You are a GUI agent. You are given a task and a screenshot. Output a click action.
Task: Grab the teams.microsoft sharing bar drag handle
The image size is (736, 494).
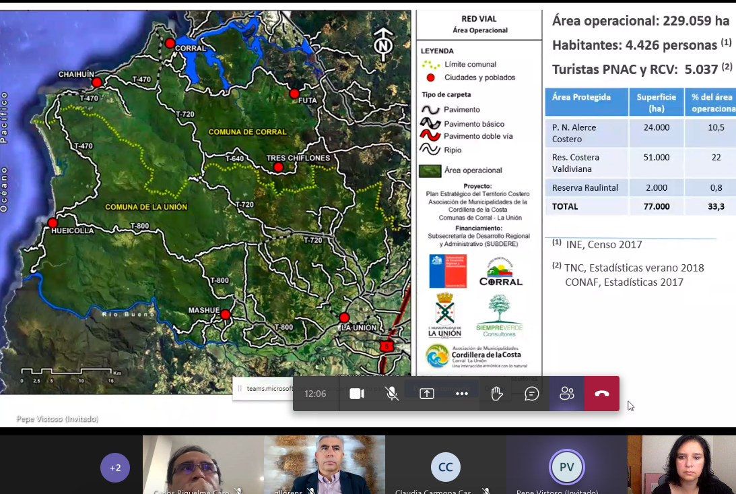[240, 388]
